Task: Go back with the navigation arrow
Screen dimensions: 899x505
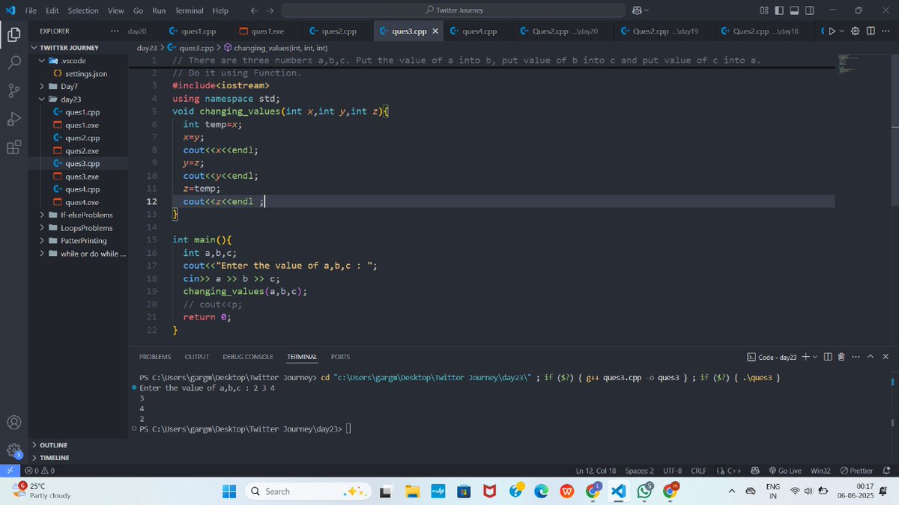Action: (x=254, y=10)
